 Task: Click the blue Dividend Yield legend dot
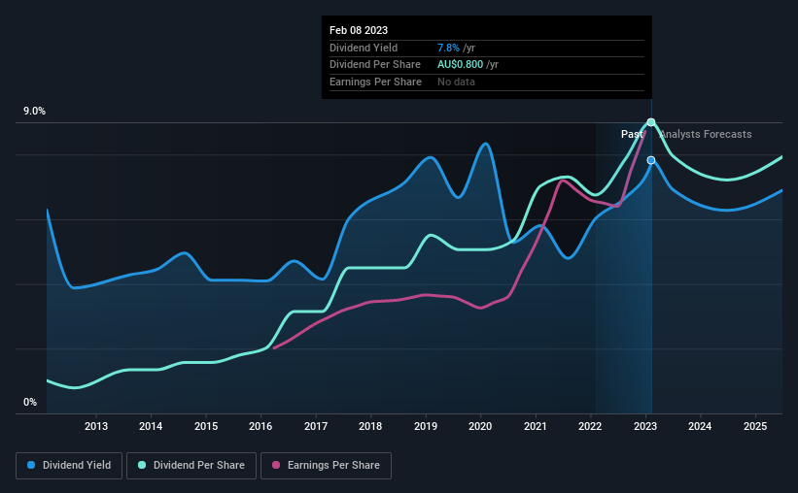click(x=31, y=465)
